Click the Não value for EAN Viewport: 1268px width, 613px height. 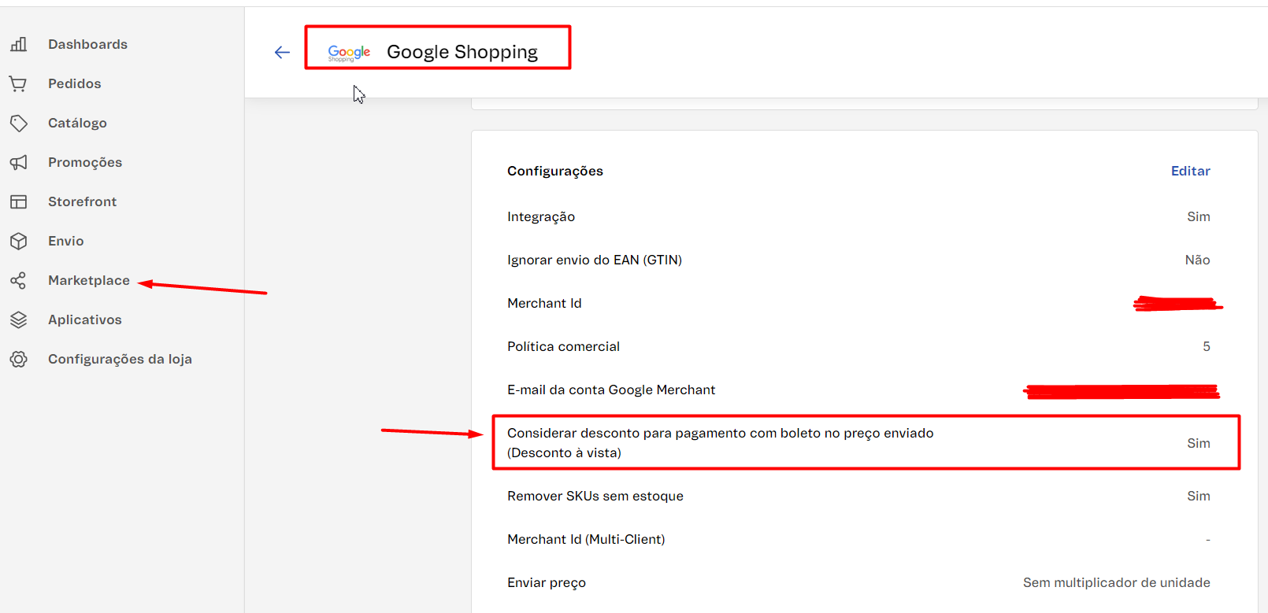(x=1197, y=260)
